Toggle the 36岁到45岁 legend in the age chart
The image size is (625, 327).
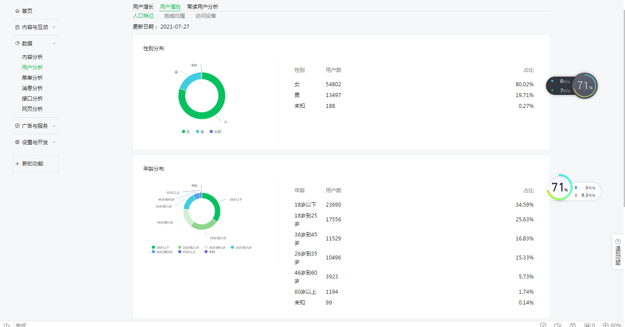click(x=215, y=247)
